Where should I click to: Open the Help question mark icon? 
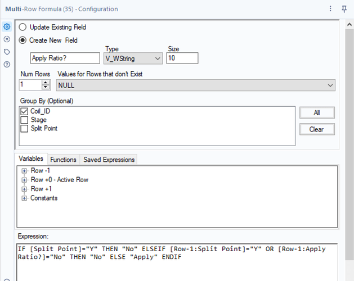point(7,65)
